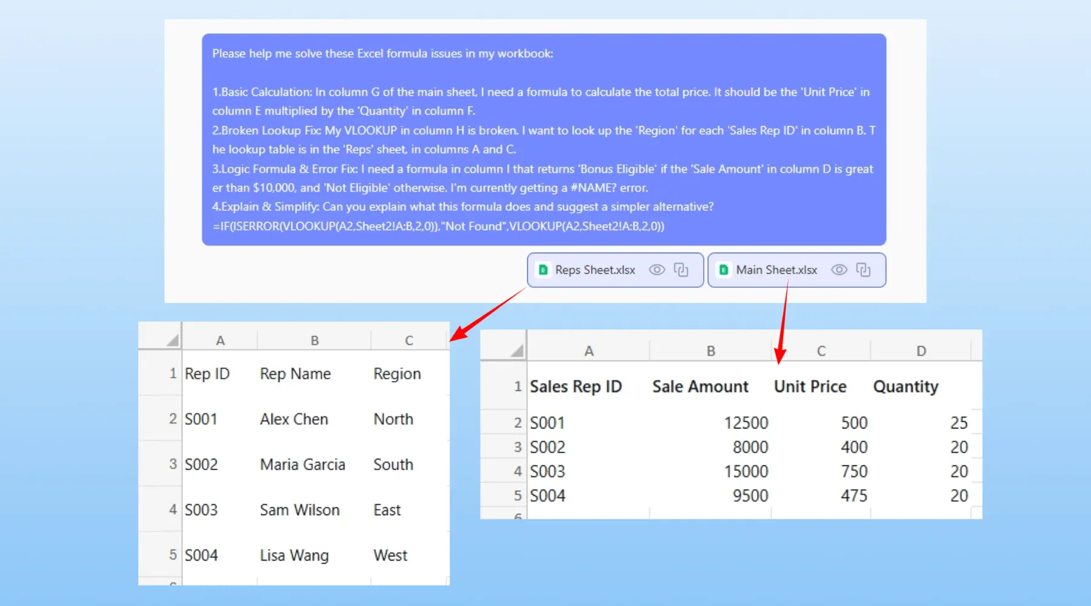Preview Main Sheet.xlsx with the eye icon
Viewport: 1091px width, 606px height.
tap(839, 270)
